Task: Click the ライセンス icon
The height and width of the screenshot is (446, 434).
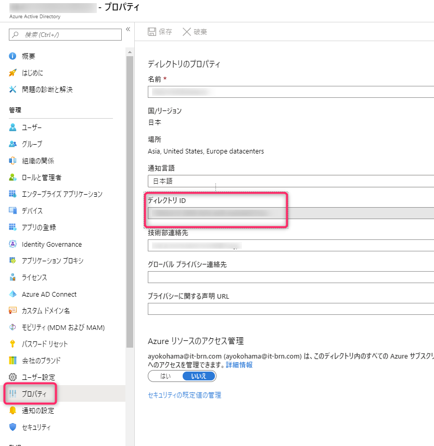Action: 12,277
